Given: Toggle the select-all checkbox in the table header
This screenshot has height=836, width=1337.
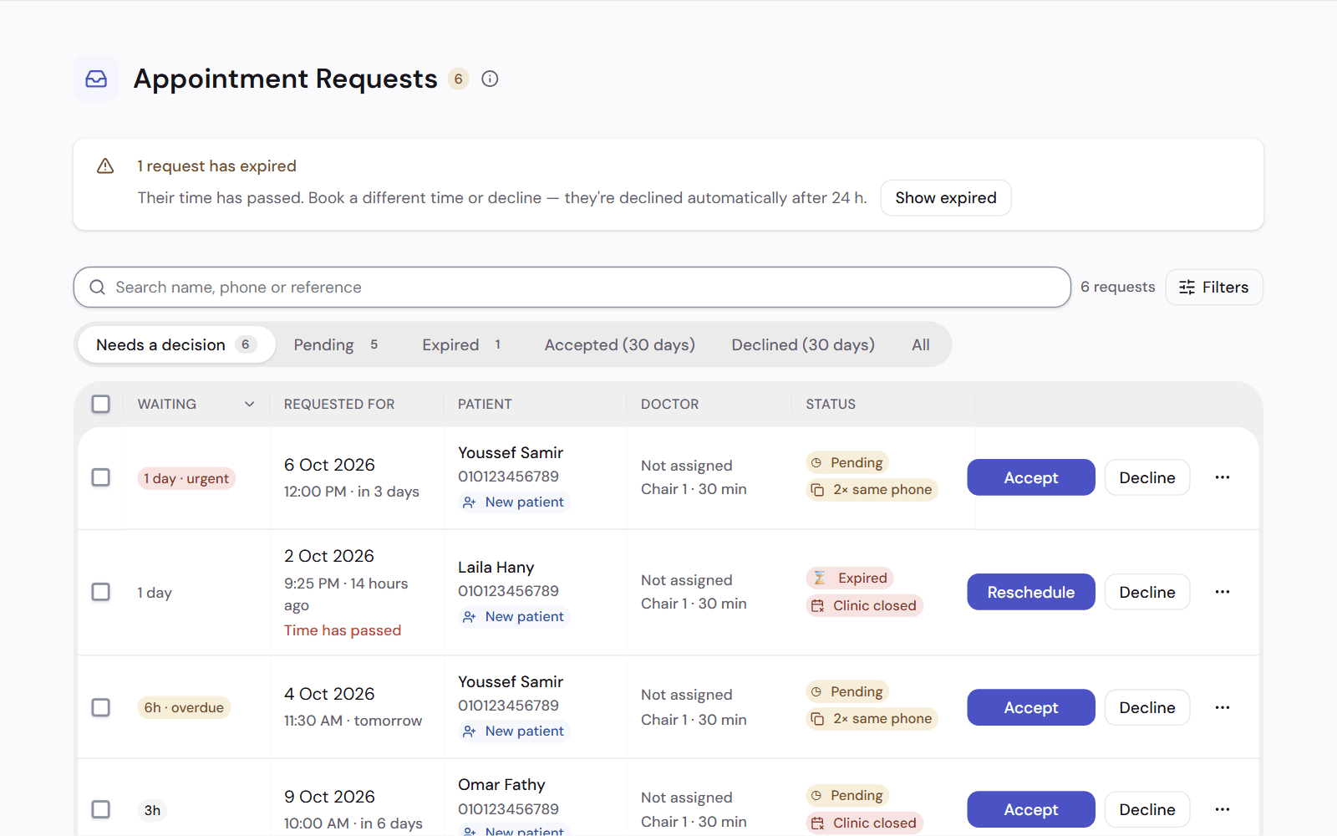Looking at the screenshot, I should coord(101,404).
